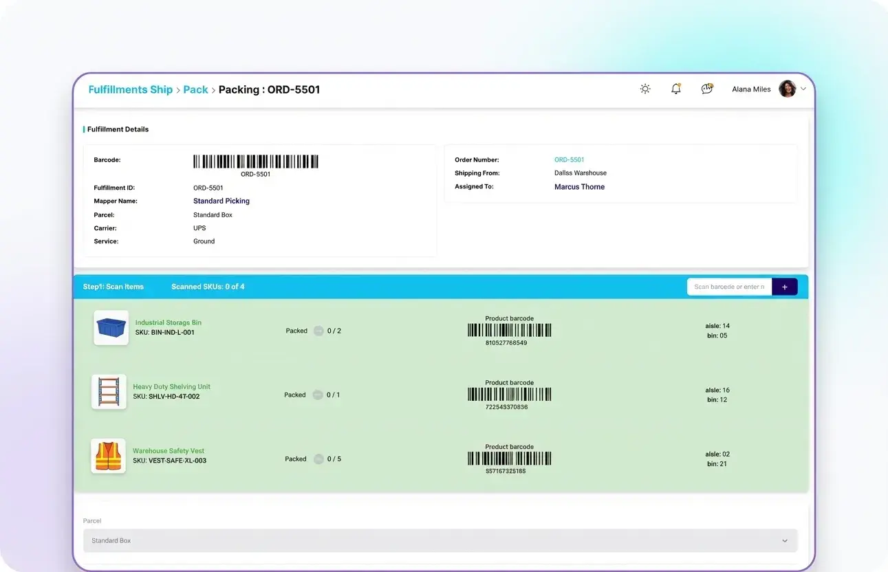Open the chat messages icon

click(x=706, y=89)
